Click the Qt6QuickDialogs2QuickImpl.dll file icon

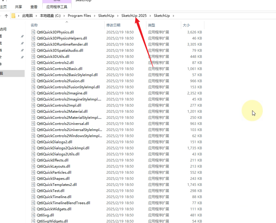click(x=33, y=148)
